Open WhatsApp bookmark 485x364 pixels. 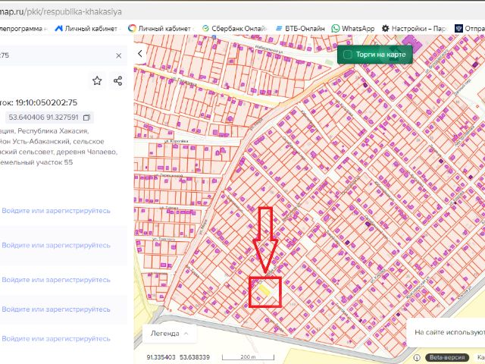pos(353,29)
